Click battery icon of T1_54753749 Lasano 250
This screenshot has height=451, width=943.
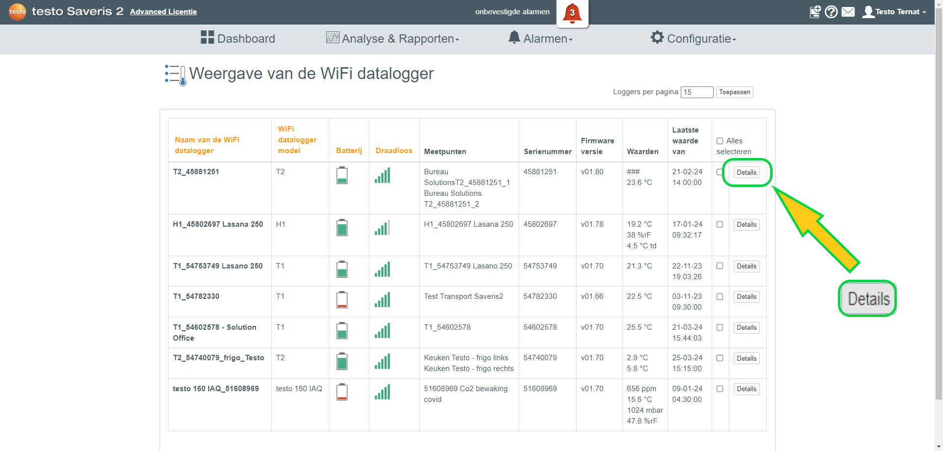pos(342,269)
